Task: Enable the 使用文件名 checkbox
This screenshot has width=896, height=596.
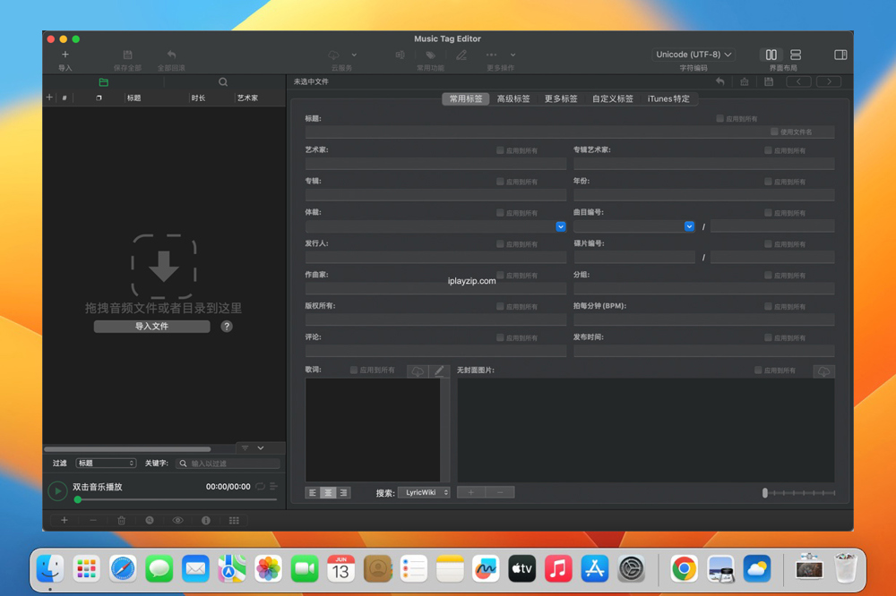Action: [774, 132]
